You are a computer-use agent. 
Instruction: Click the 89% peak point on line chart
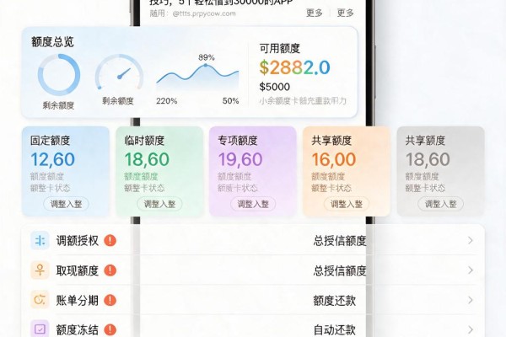coord(206,65)
